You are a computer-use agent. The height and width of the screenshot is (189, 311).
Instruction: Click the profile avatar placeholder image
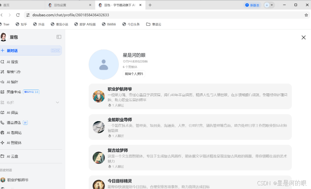coord(103,64)
